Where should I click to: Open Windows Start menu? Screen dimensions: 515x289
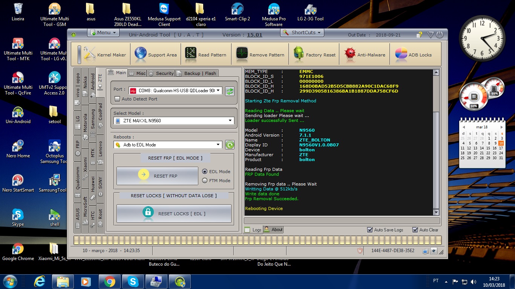[9, 281]
